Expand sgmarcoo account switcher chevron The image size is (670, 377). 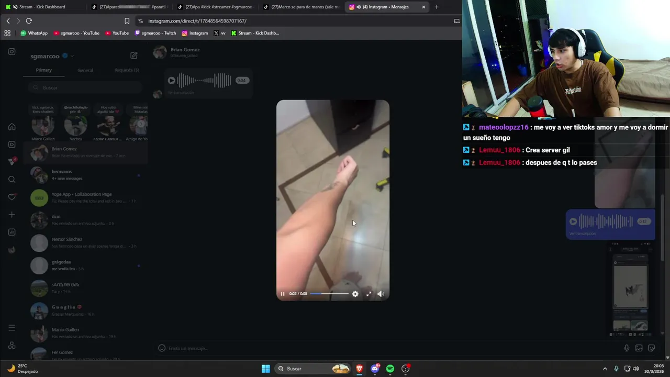(x=72, y=56)
